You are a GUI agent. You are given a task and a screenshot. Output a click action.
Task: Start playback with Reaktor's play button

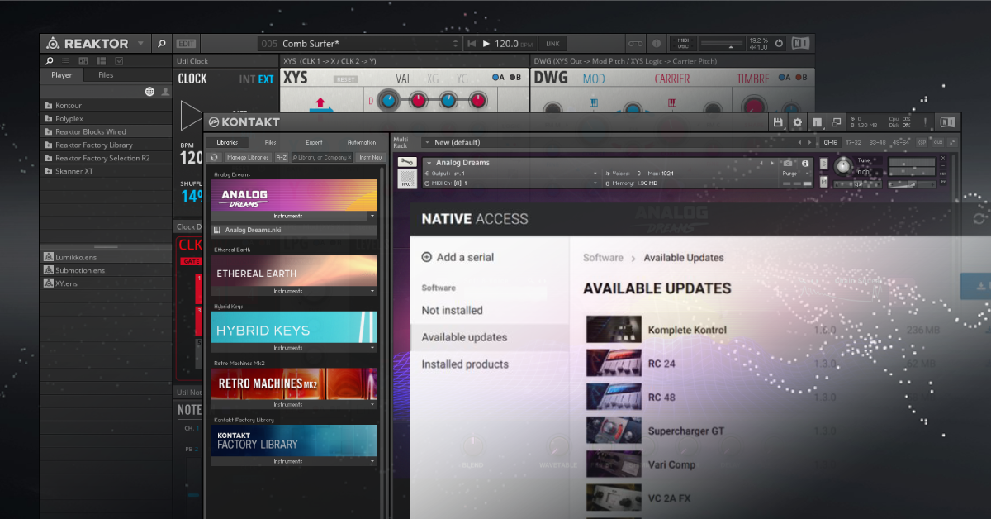point(486,44)
